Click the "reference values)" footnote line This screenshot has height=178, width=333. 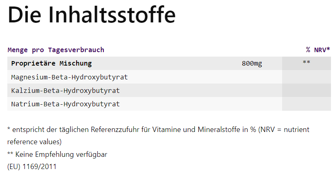34,142
